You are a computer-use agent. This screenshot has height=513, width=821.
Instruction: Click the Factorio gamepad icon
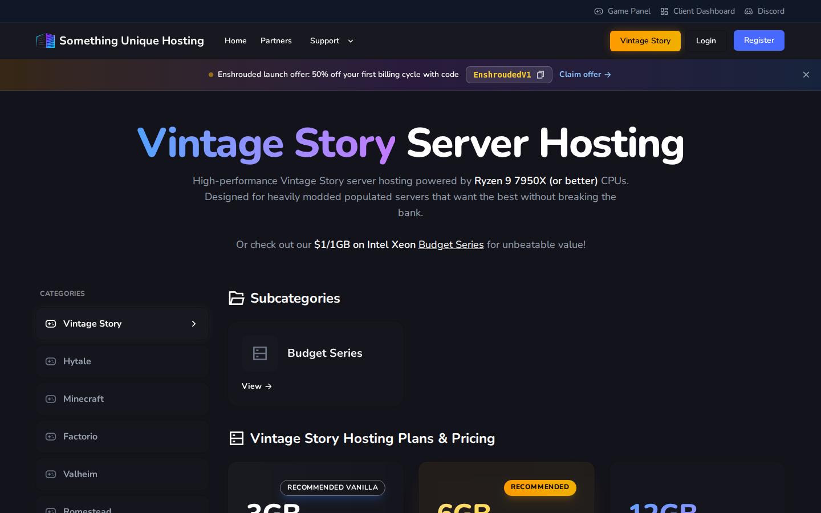51,437
